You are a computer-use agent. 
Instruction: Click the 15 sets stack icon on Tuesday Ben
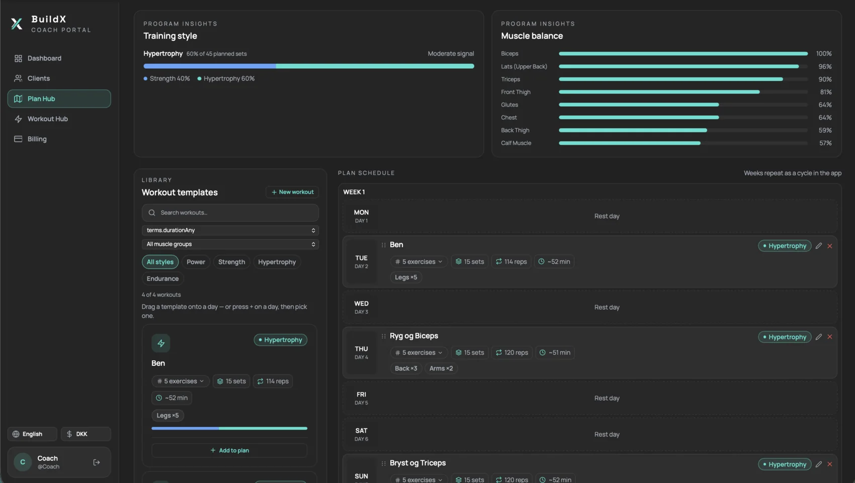pos(458,261)
